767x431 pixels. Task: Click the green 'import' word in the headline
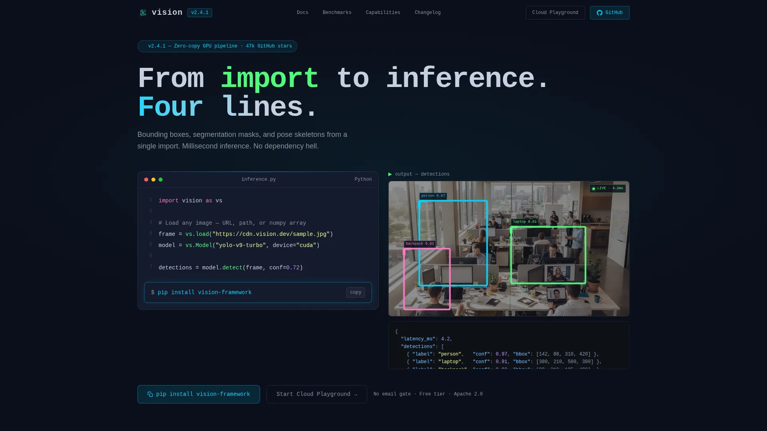270,78
